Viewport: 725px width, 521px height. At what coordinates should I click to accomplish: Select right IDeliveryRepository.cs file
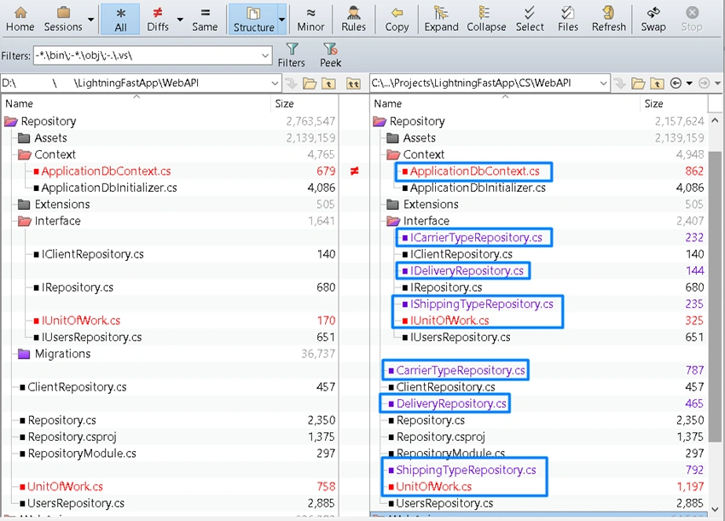tap(467, 271)
